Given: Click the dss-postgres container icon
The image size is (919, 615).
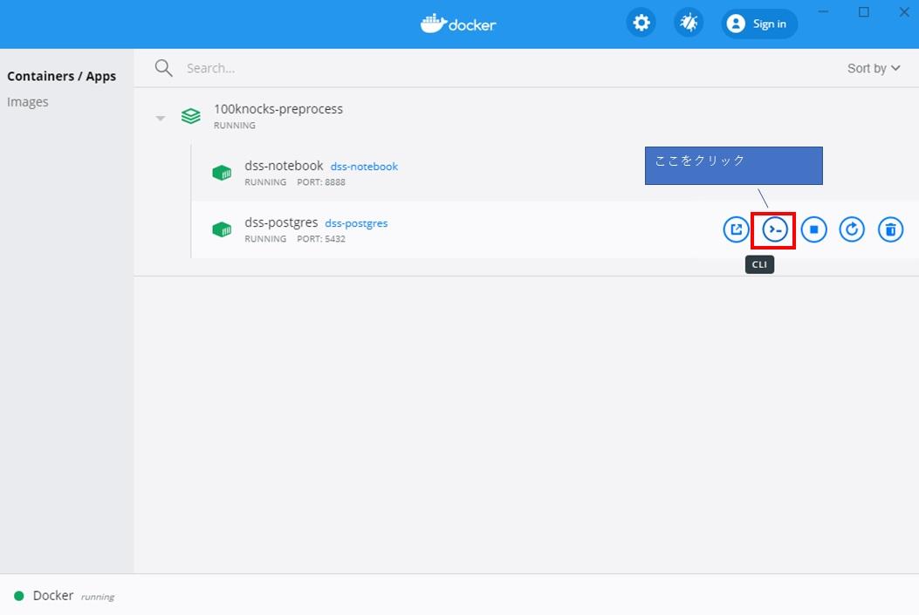Looking at the screenshot, I should coord(222,229).
